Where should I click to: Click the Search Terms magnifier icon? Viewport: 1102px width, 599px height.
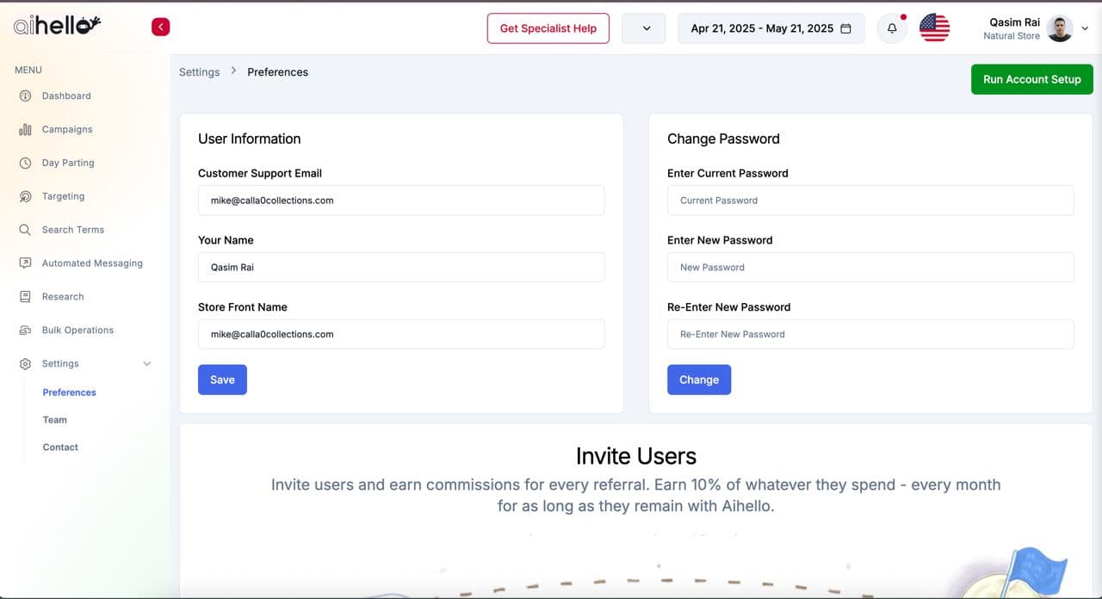click(25, 230)
